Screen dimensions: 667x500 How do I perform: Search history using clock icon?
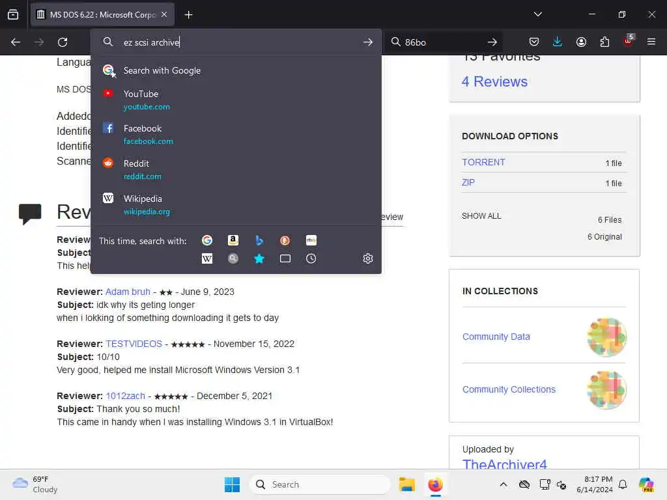click(x=311, y=258)
